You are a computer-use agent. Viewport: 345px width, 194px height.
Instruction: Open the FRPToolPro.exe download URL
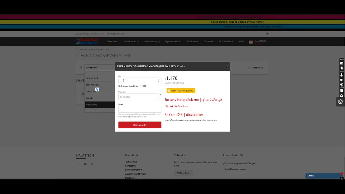tap(191, 120)
